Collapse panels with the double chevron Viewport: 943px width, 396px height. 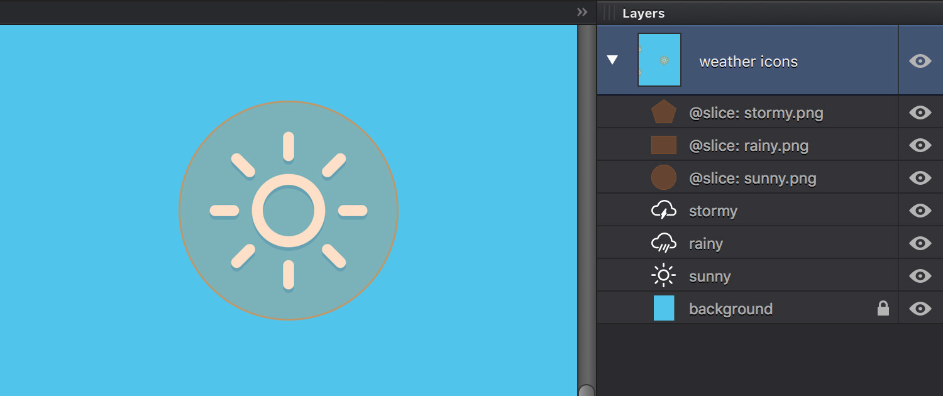(582, 12)
